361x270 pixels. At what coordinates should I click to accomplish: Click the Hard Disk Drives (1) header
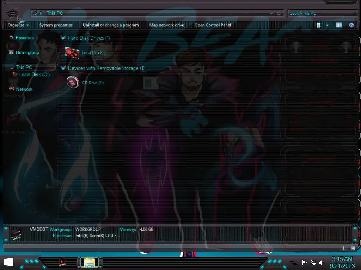click(x=88, y=38)
